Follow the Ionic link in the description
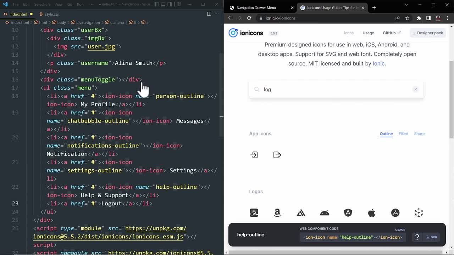Image resolution: width=454 pixels, height=255 pixels. coord(378,63)
